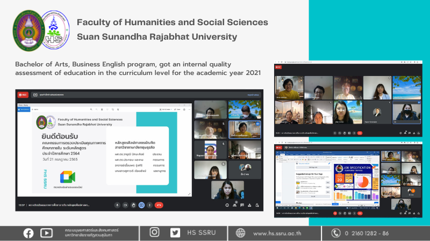The image size is (430, 241).
Task: Click the Instagram icon in the footer
Action: 155,232
